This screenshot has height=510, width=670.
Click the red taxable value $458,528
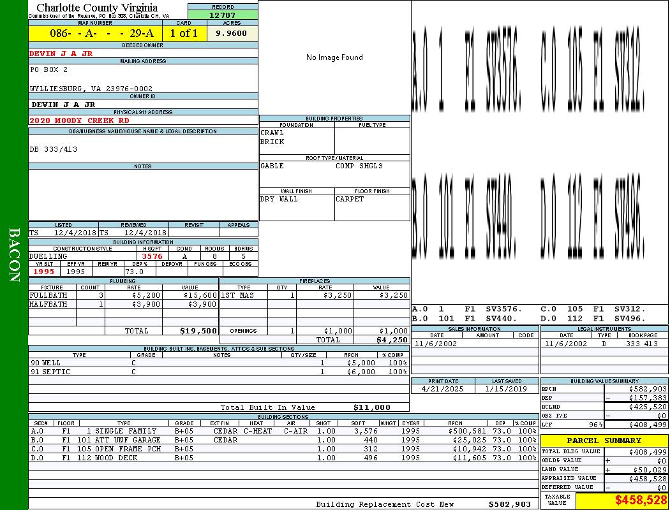[641, 500]
